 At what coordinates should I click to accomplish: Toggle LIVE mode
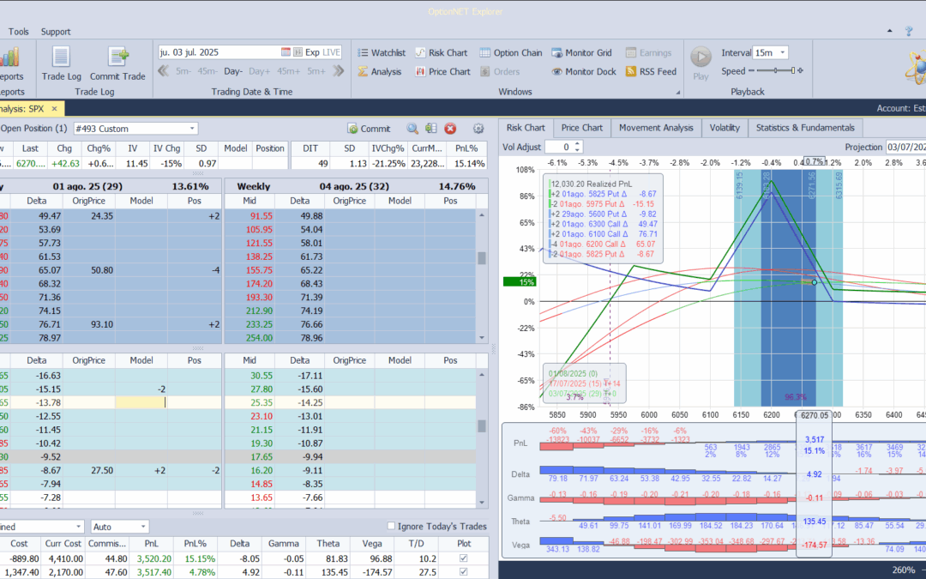331,52
